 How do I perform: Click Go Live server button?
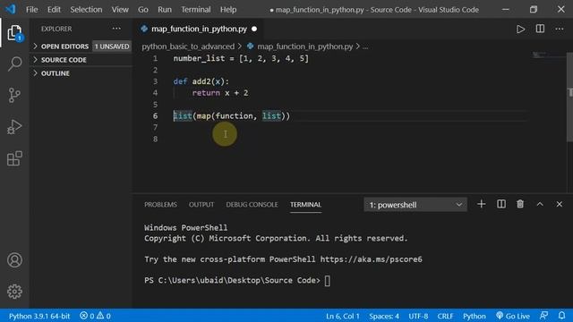point(513,316)
